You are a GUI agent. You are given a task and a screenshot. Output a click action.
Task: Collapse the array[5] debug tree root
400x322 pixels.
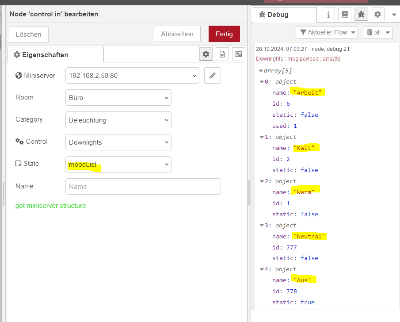261,71
